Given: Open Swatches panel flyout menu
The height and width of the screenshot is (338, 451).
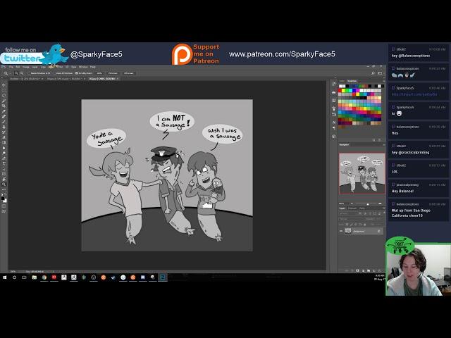Looking at the screenshot, I should click(x=384, y=81).
